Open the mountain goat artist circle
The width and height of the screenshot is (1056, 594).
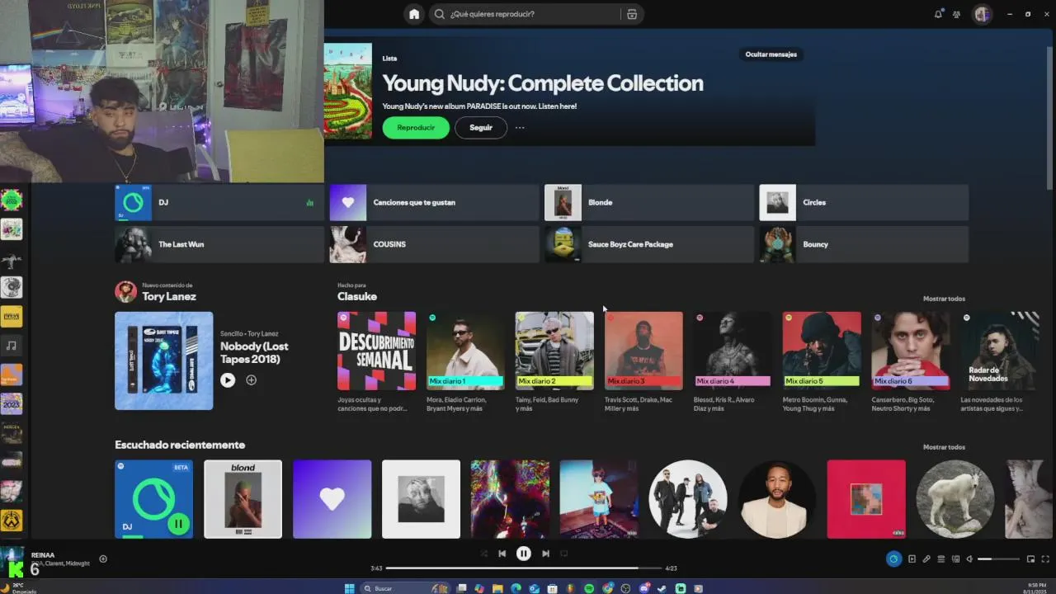(x=955, y=499)
